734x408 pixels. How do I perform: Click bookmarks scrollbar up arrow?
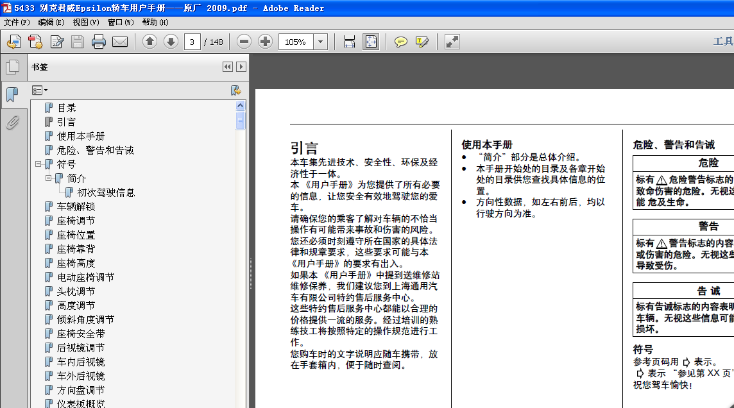click(x=240, y=105)
